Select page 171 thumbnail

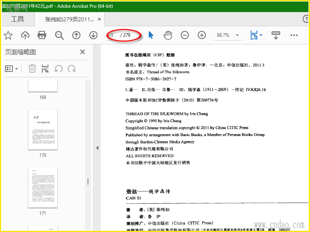coord(43,188)
